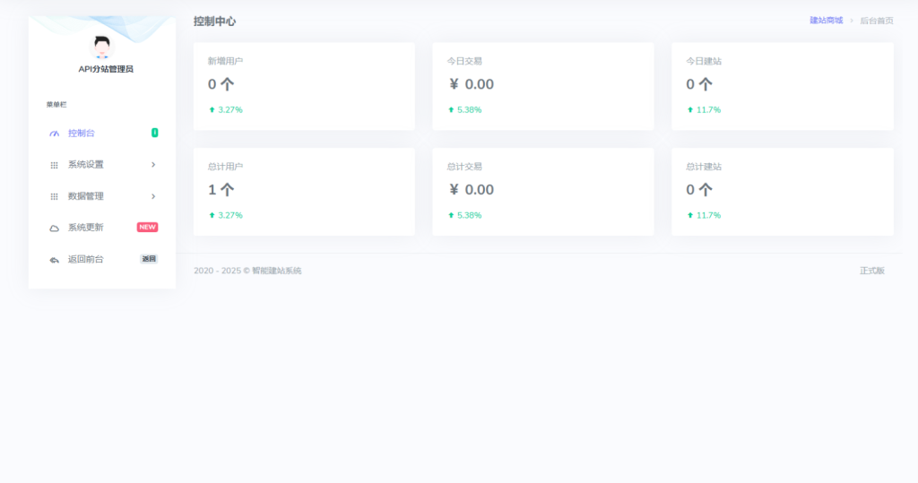The image size is (918, 483).
Task: Expand the 系统设置 submenu chevron
Action: pos(153,165)
